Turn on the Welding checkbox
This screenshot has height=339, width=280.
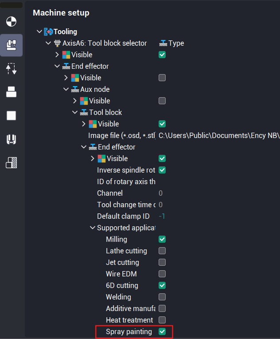(x=162, y=297)
